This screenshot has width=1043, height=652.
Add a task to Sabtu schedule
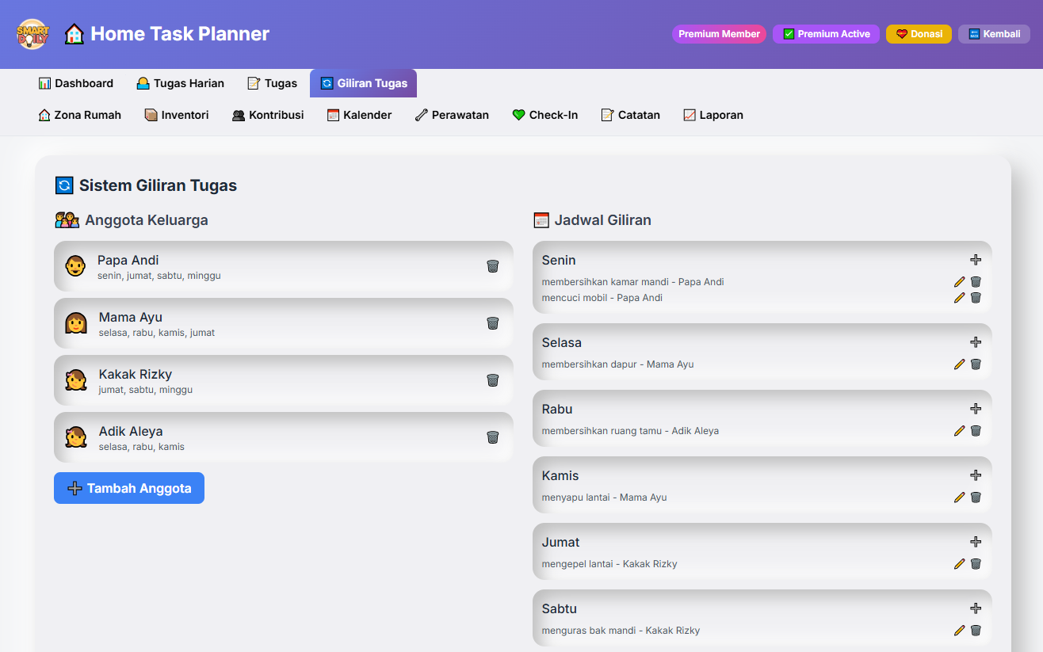[x=976, y=608]
